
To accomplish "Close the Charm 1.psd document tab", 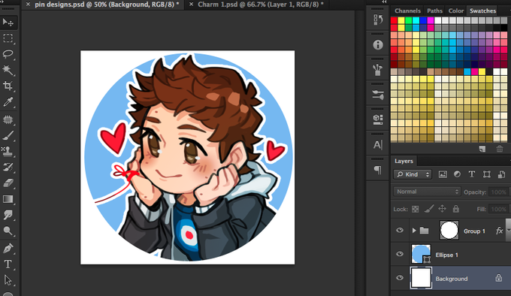I will click(x=192, y=5).
